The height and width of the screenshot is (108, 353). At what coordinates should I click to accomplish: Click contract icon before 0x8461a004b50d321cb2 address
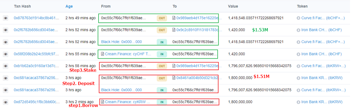pos(174,78)
